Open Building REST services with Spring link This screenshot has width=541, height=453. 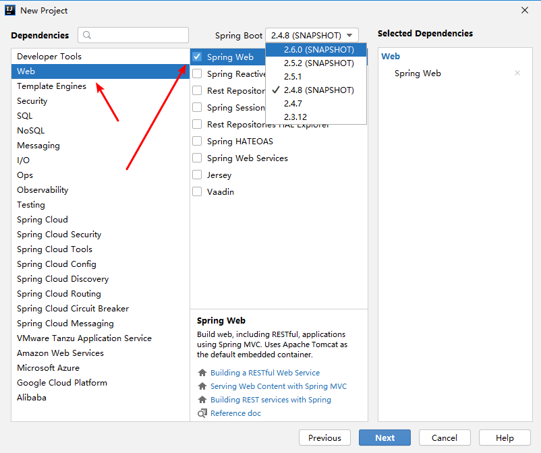(x=271, y=400)
